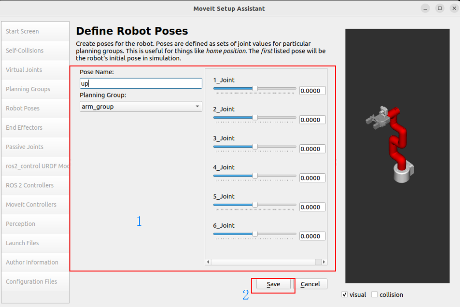Go to Author Information
The width and height of the screenshot is (460, 307).
pyautogui.click(x=35, y=262)
